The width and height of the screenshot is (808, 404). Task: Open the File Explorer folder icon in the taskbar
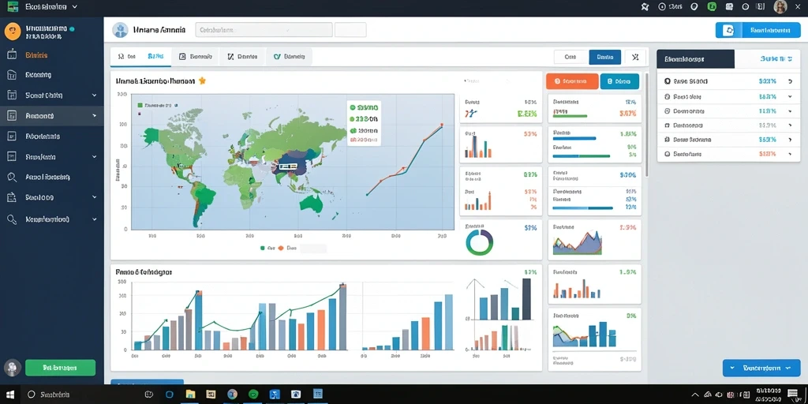pos(191,395)
